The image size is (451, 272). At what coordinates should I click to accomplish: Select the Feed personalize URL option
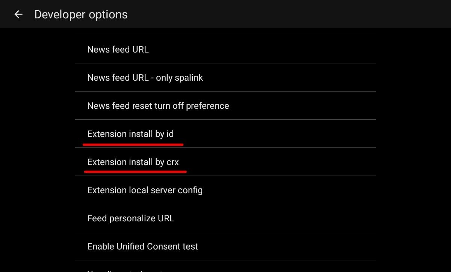pos(131,218)
